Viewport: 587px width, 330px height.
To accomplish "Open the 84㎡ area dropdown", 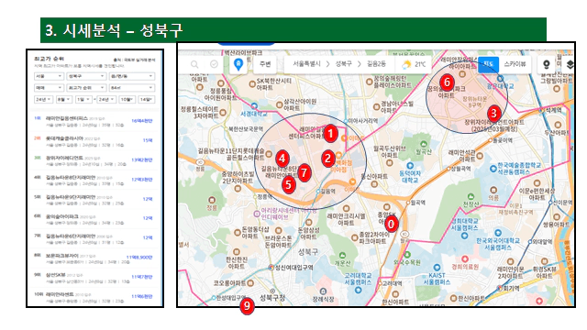I will [132, 88].
